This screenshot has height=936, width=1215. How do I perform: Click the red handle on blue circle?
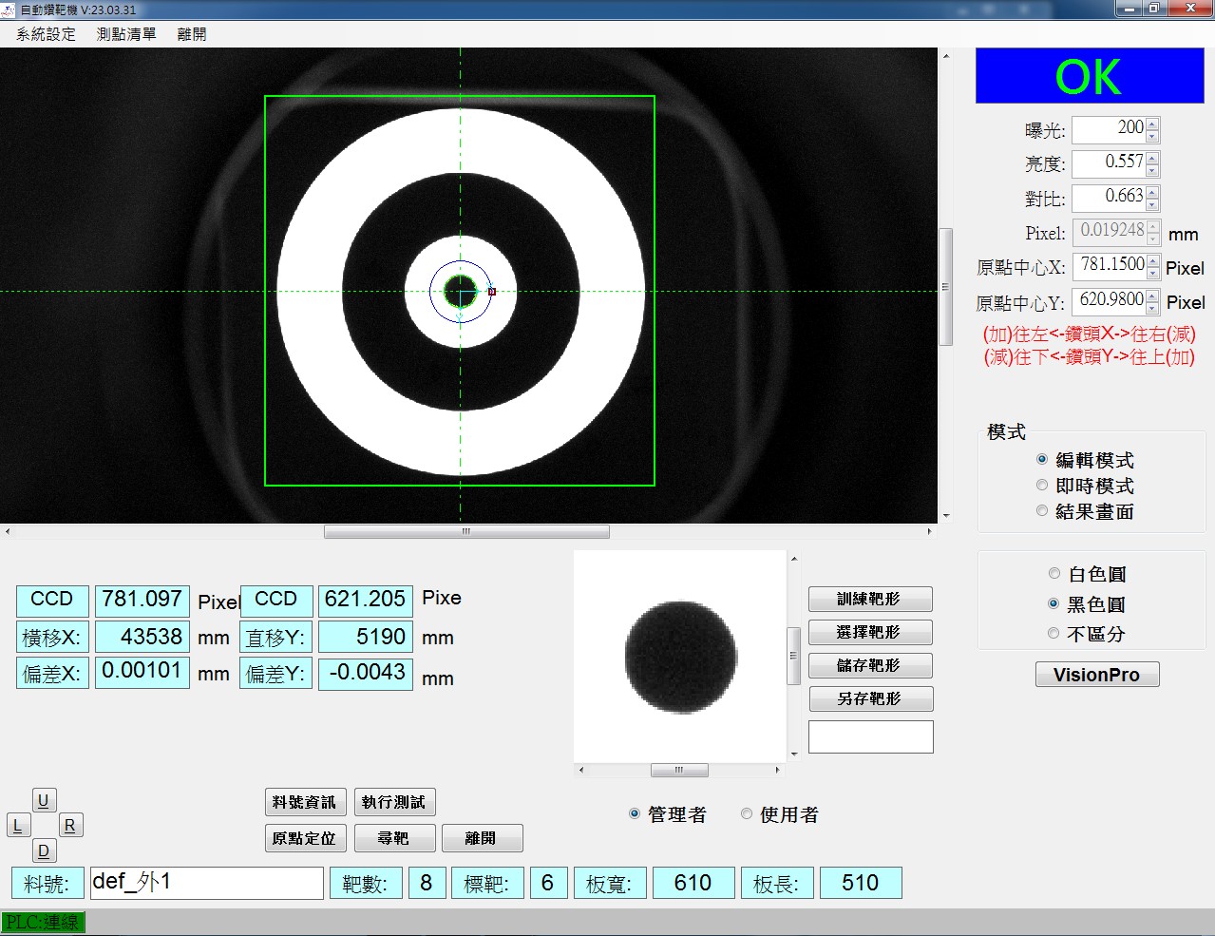(492, 292)
